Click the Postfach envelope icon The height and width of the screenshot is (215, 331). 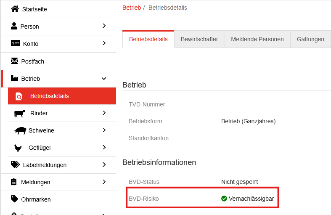(x=15, y=61)
